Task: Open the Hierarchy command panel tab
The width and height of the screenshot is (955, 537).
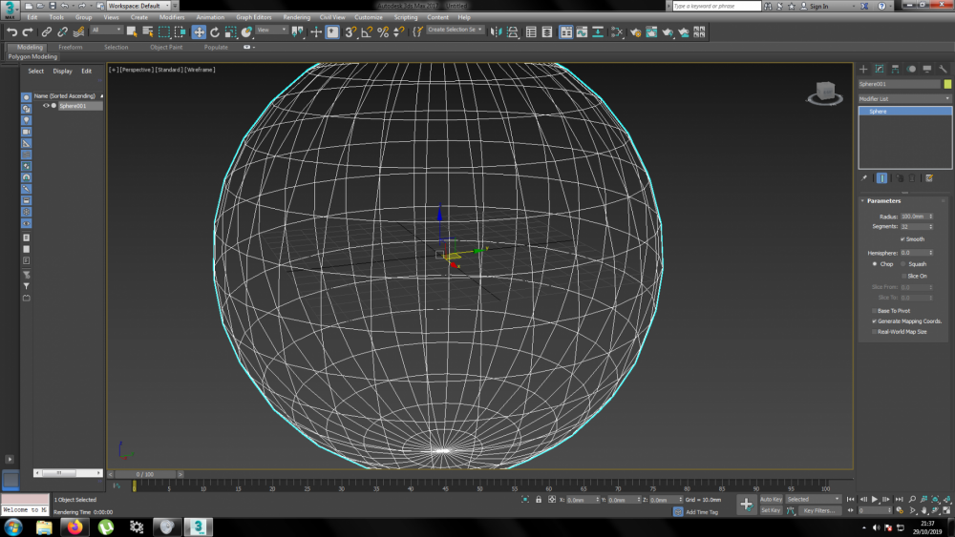Action: click(896, 69)
